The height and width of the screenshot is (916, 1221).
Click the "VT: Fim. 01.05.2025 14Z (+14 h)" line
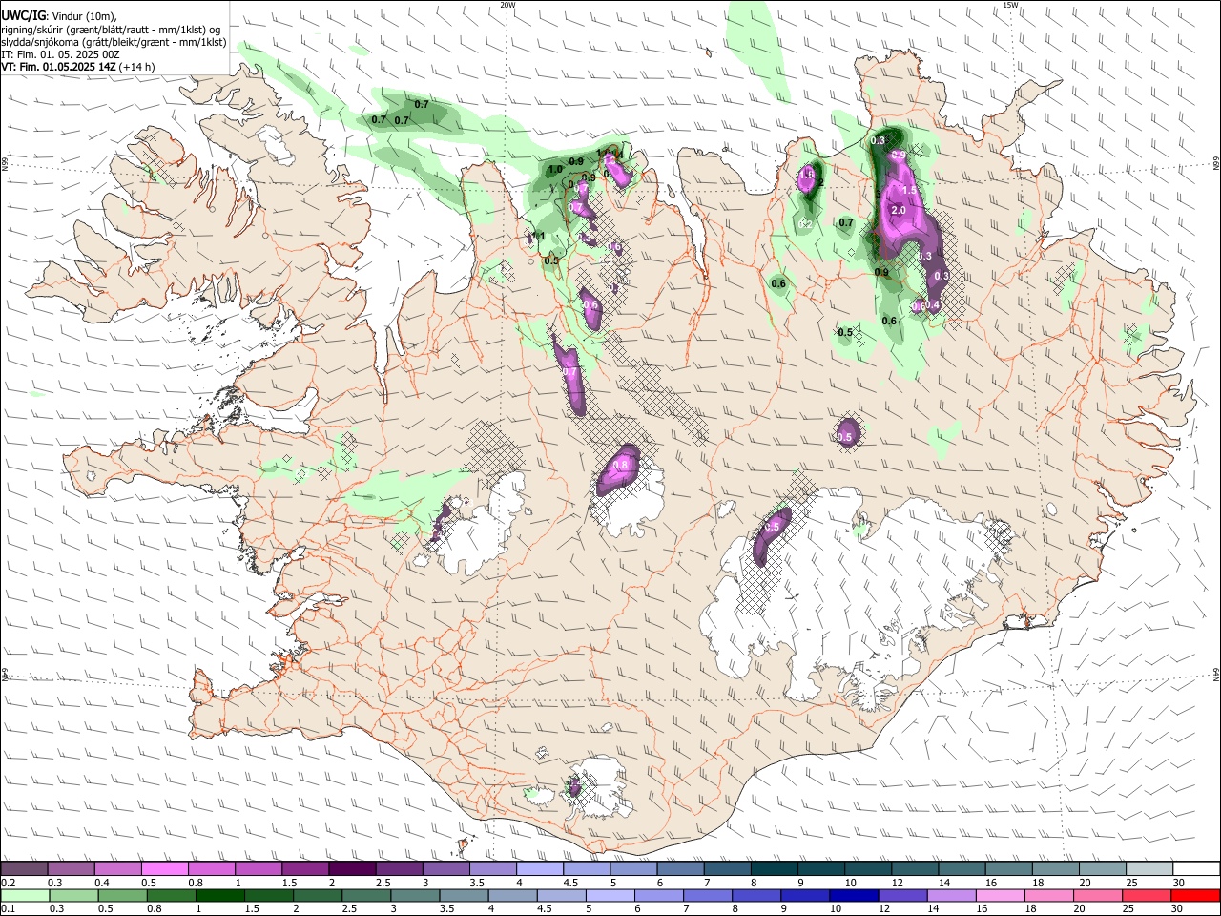click(x=78, y=67)
